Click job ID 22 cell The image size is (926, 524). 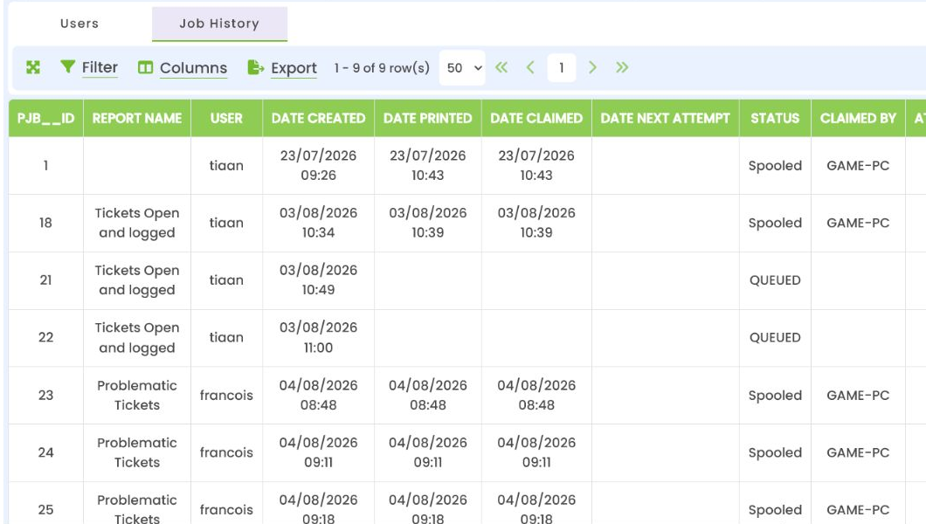(x=45, y=337)
